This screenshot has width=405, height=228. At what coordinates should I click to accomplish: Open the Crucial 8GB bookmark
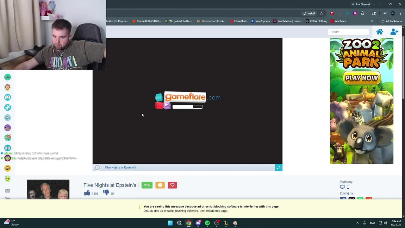pos(146,21)
